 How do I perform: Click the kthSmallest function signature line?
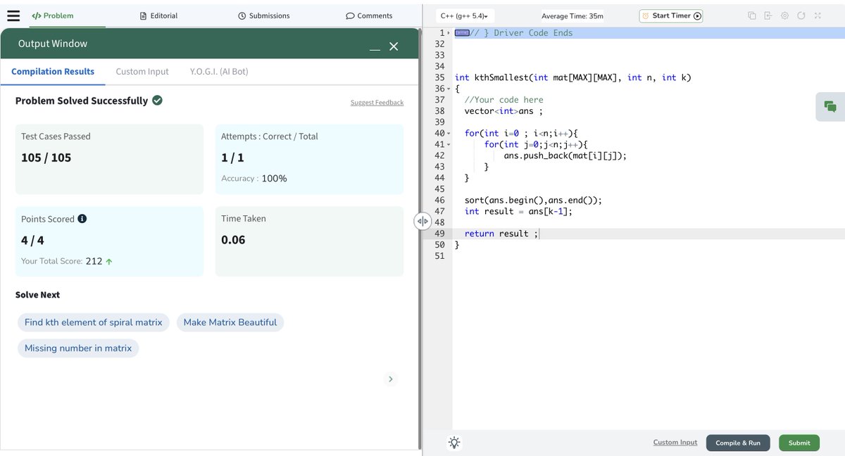pyautogui.click(x=573, y=77)
